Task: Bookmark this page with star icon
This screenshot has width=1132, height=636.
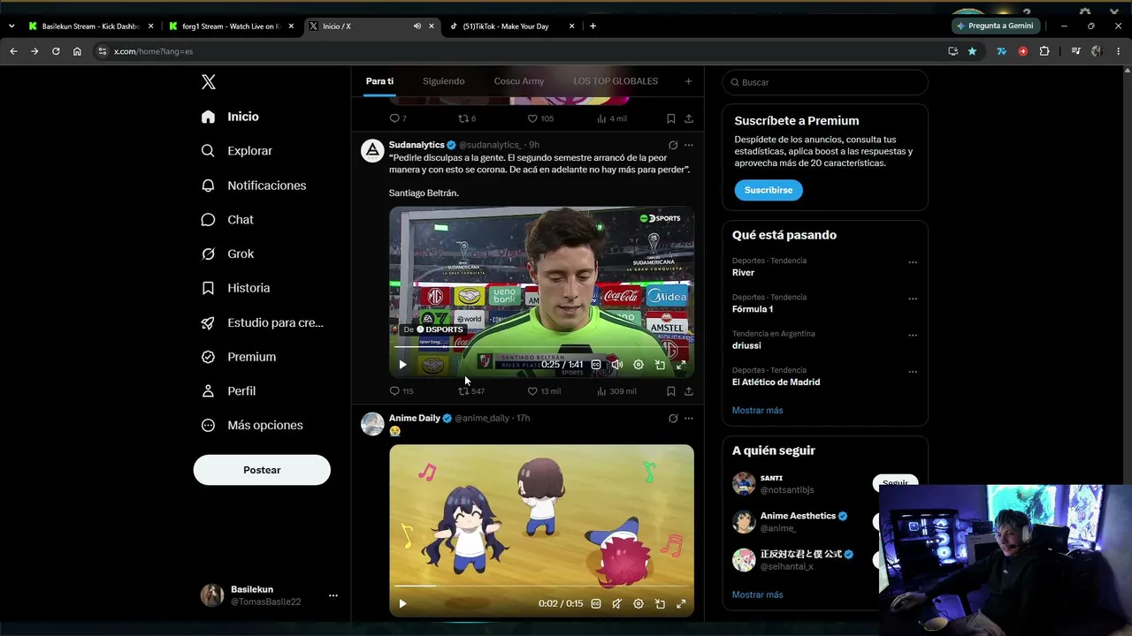Action: pos(973,51)
